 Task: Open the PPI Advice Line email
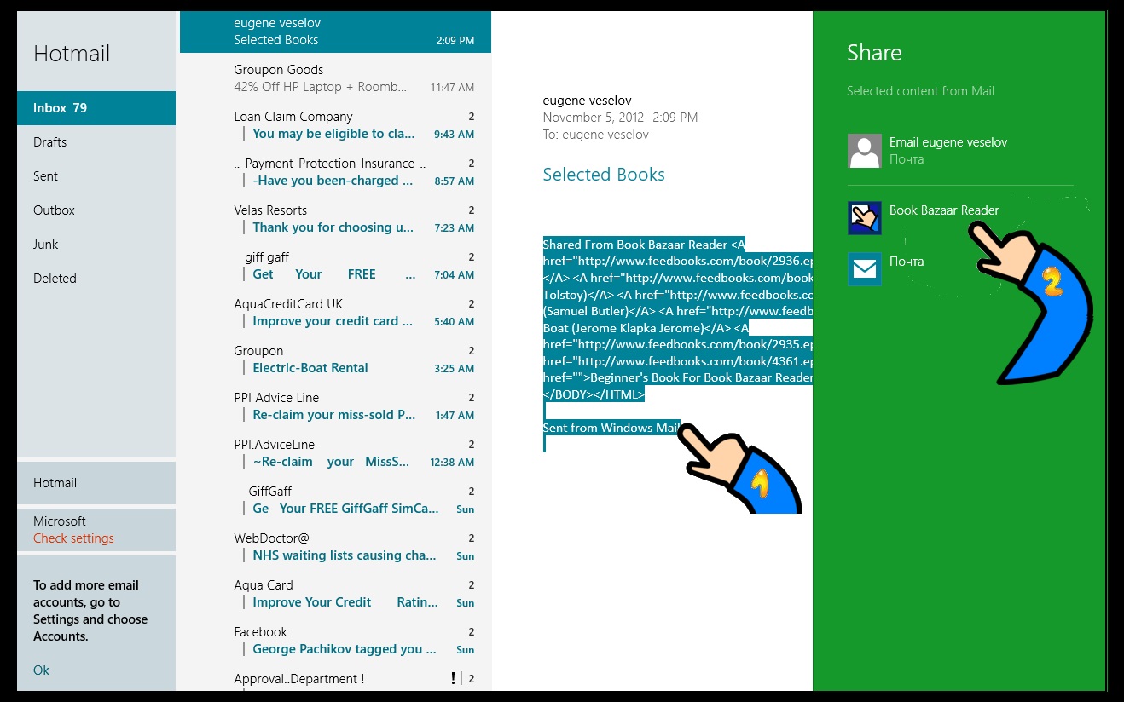coord(335,406)
